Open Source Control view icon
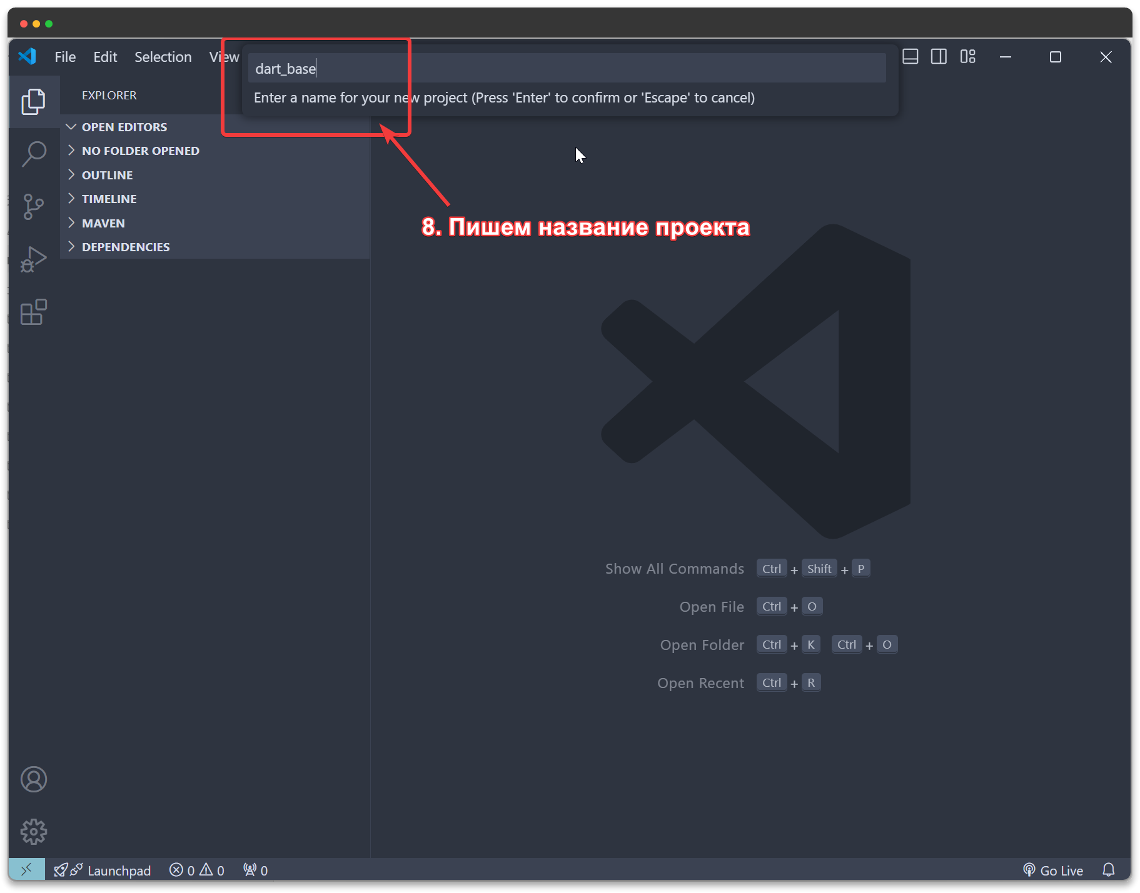1140x893 pixels. click(33, 206)
